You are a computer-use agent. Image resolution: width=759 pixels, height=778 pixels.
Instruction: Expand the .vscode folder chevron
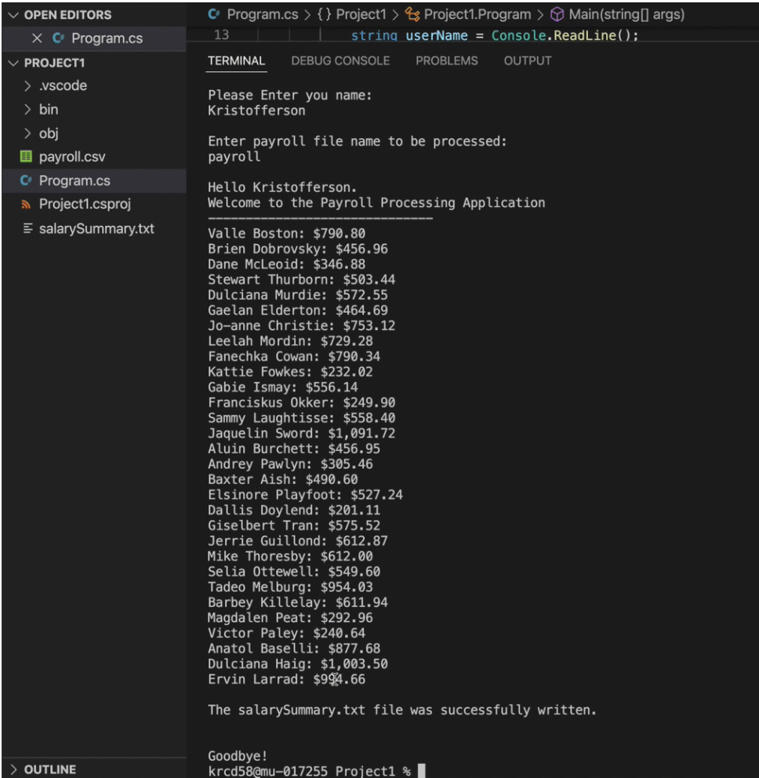(27, 85)
